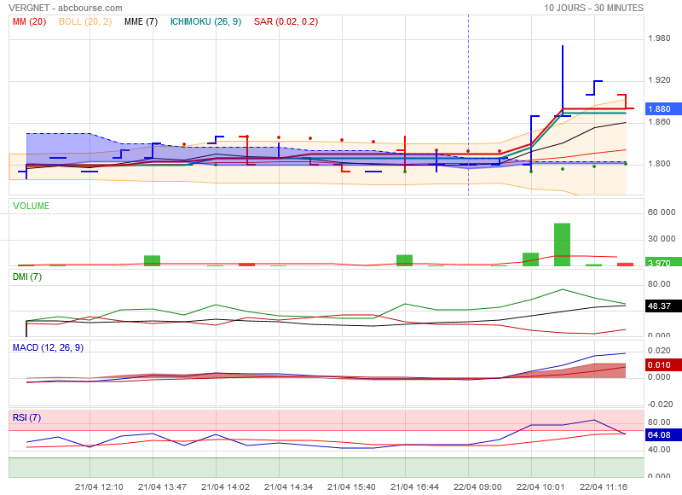Click the 21/04 12:10 time axis label
The height and width of the screenshot is (495, 682).
coord(99,486)
